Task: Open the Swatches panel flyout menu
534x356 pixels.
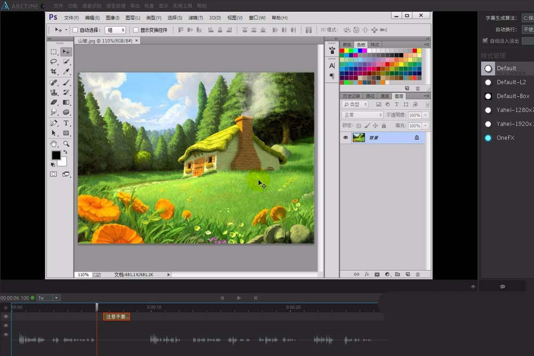Action: point(426,45)
